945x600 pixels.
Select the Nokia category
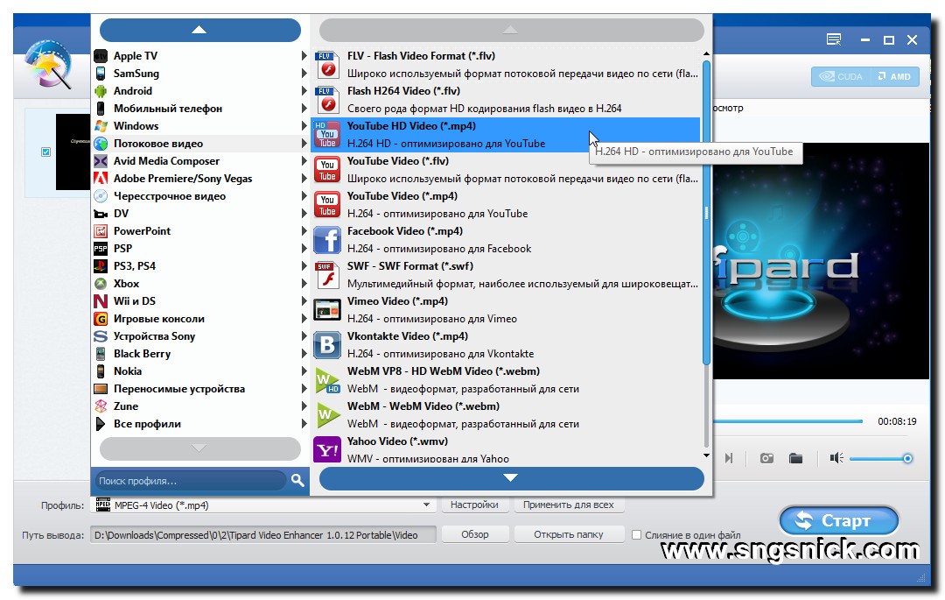(x=199, y=371)
